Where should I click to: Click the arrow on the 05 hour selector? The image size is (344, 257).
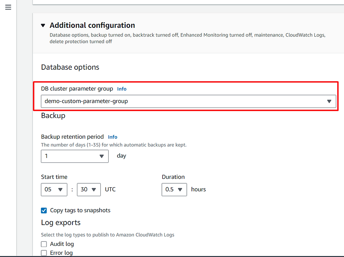tap(60, 190)
